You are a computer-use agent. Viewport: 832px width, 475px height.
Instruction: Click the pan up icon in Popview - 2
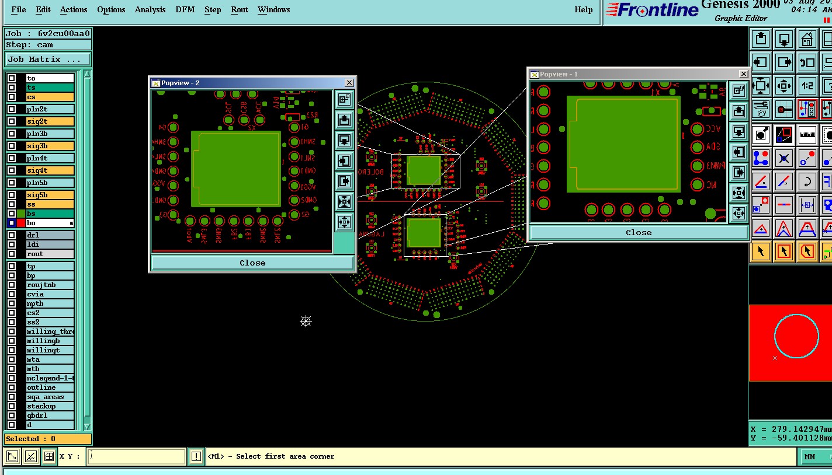[x=344, y=120]
